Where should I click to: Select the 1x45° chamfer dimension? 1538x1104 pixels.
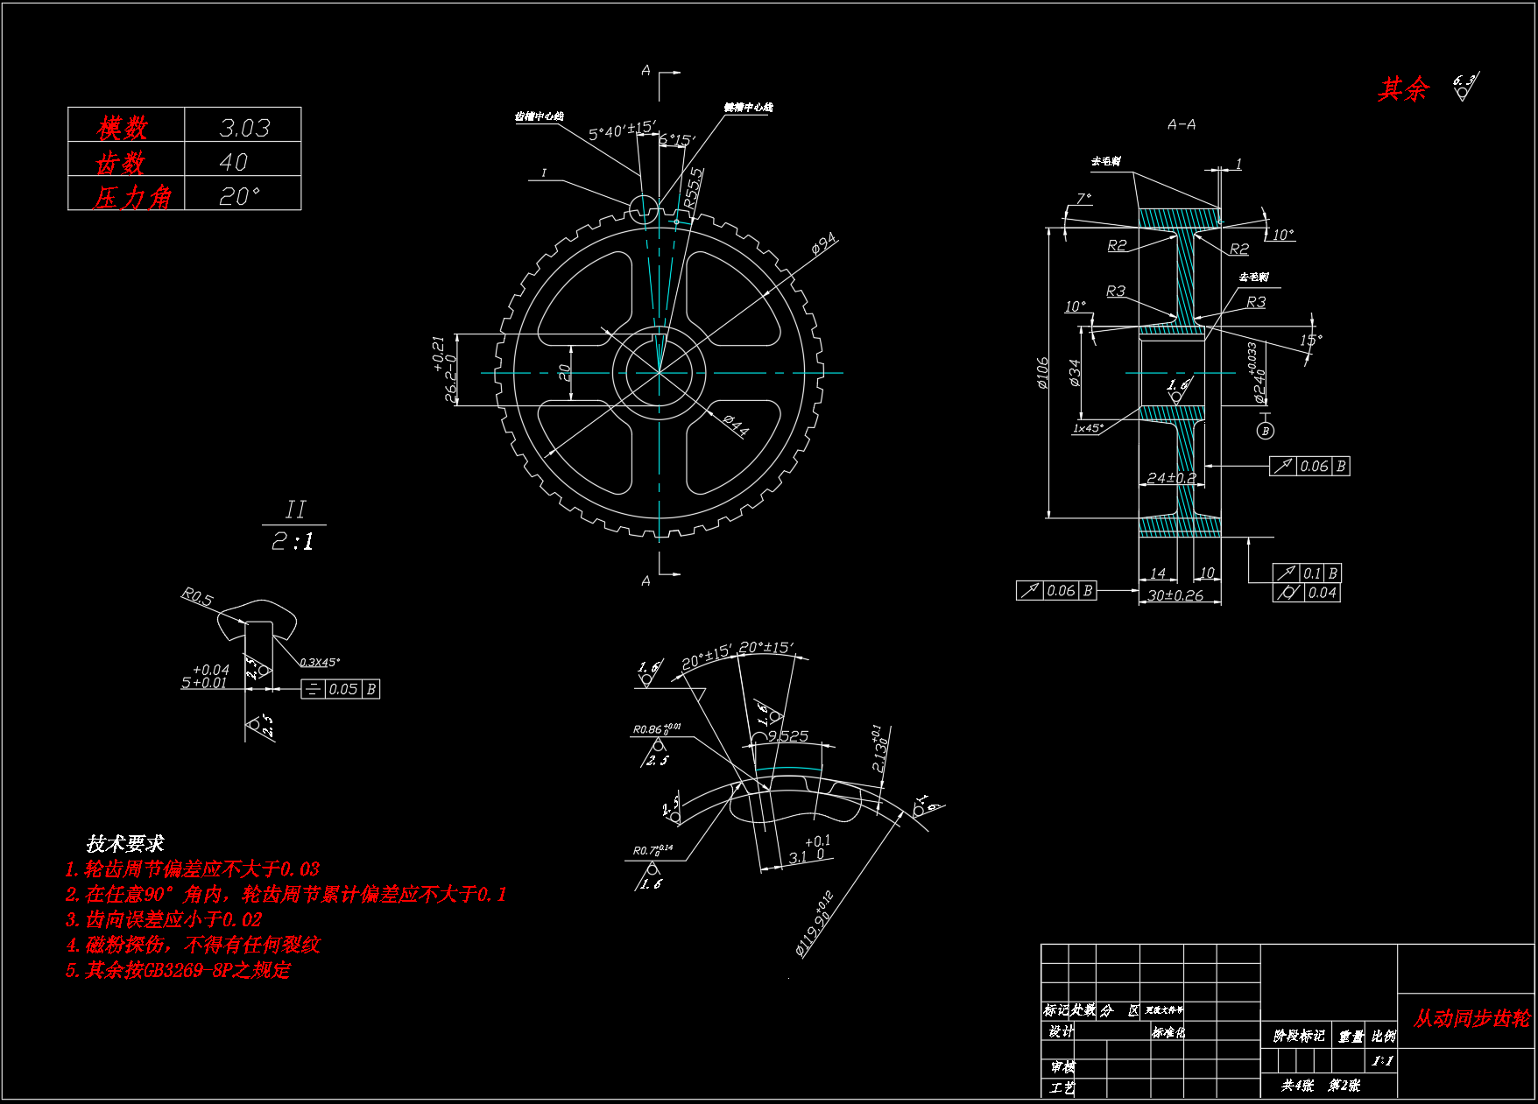coord(1088,428)
